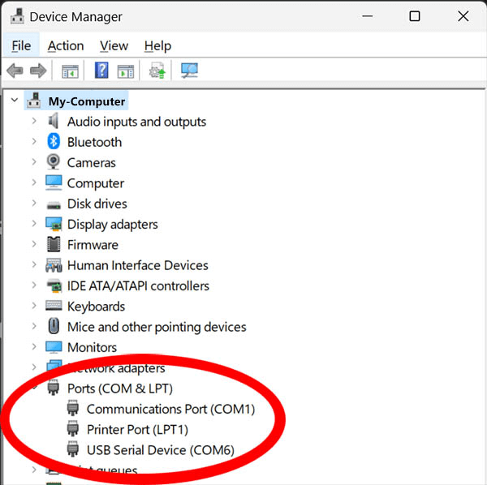This screenshot has width=487, height=485.
Task: Select the Disk drives label
Action: click(x=97, y=204)
